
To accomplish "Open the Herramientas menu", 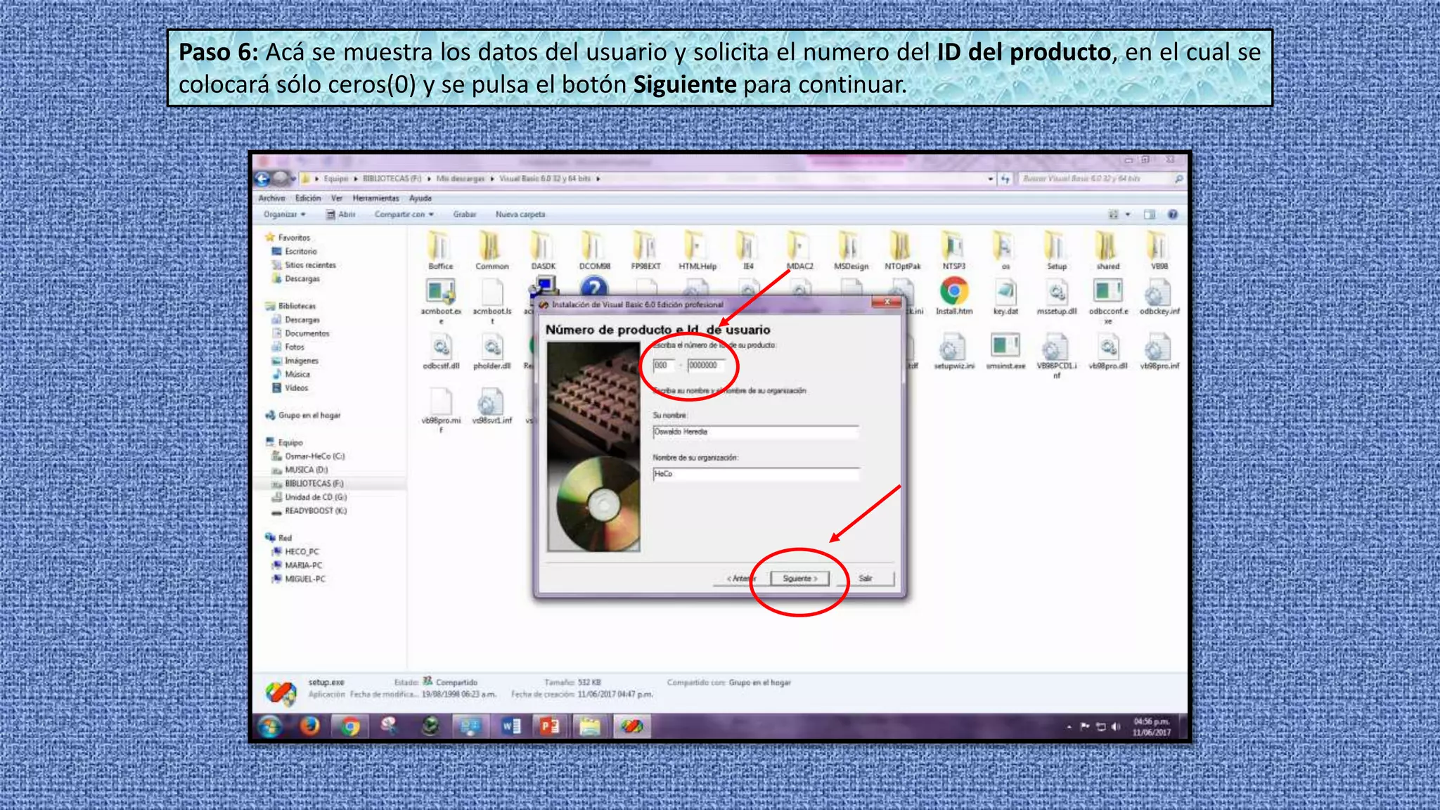I will (x=375, y=198).
